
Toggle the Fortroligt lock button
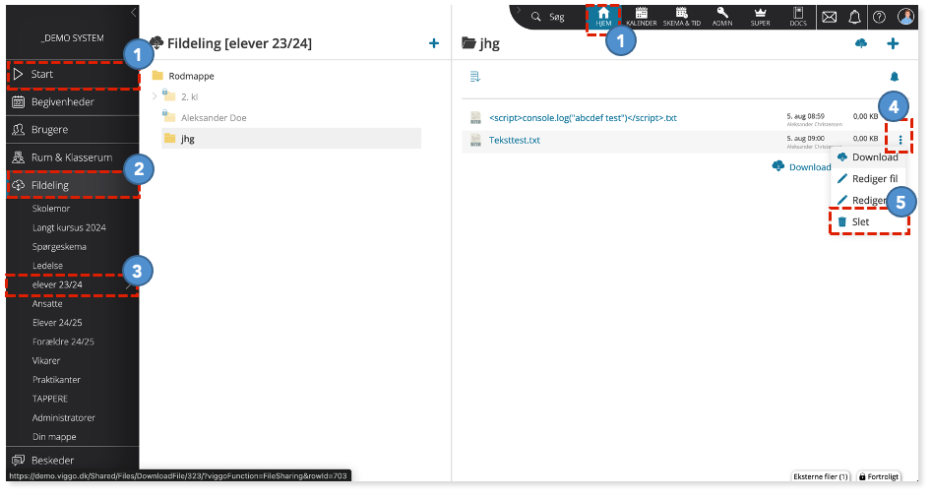[879, 476]
